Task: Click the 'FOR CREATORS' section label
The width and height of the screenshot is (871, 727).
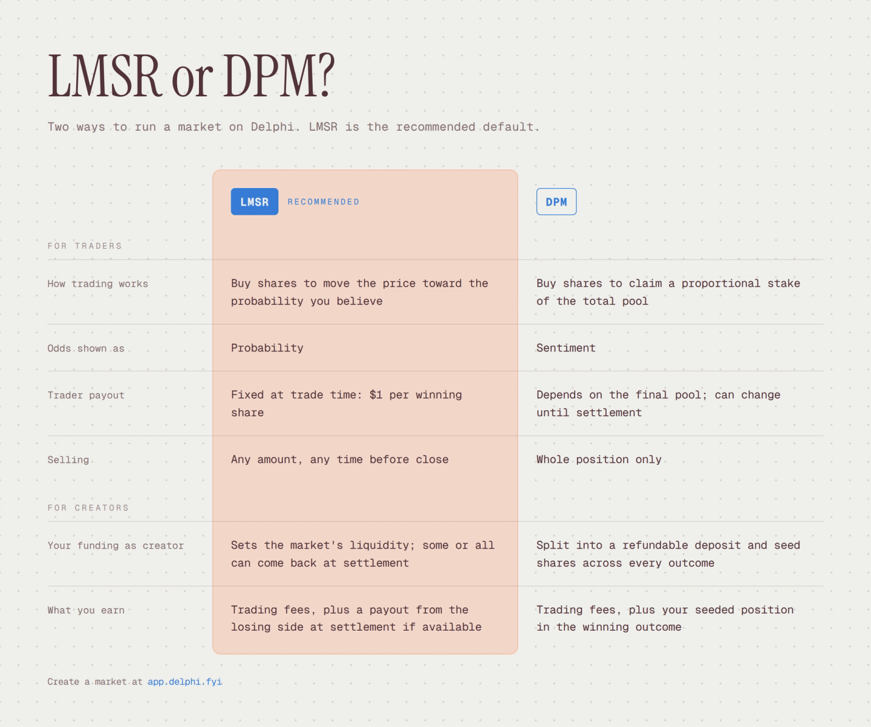Action: tap(88, 508)
